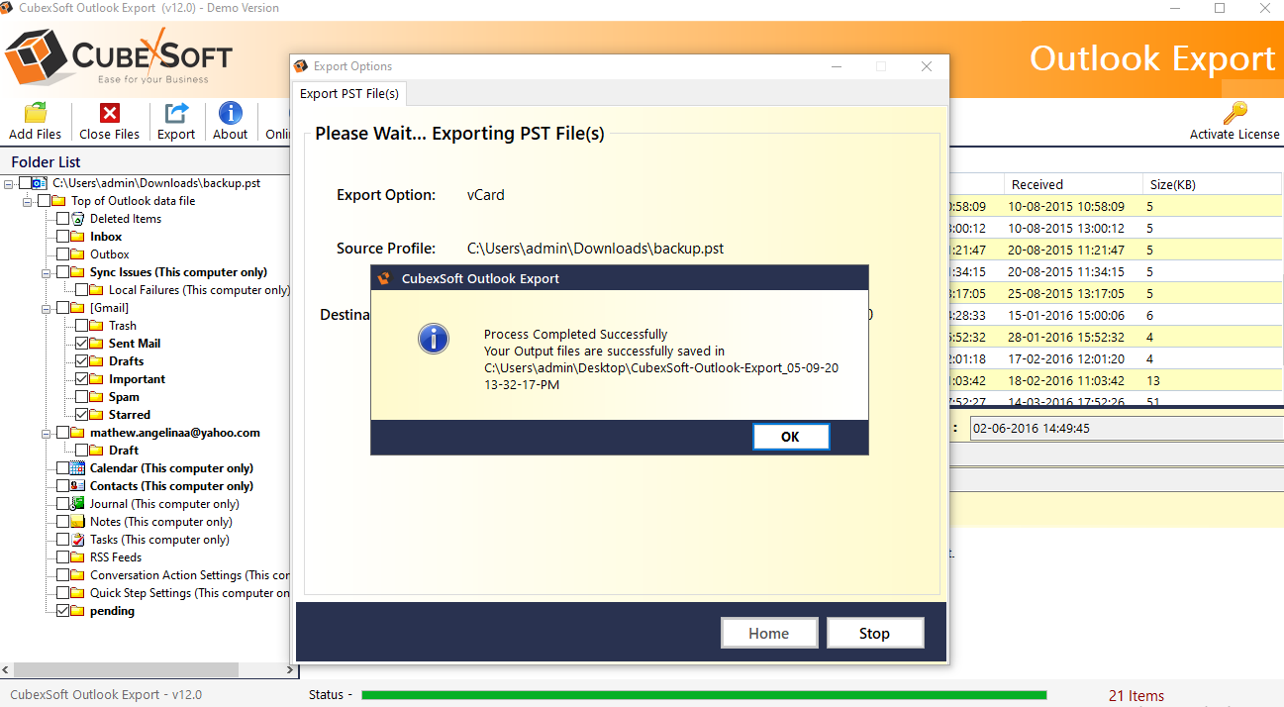Collapse the [Gmail] tree node
The image size is (1284, 707).
point(47,308)
